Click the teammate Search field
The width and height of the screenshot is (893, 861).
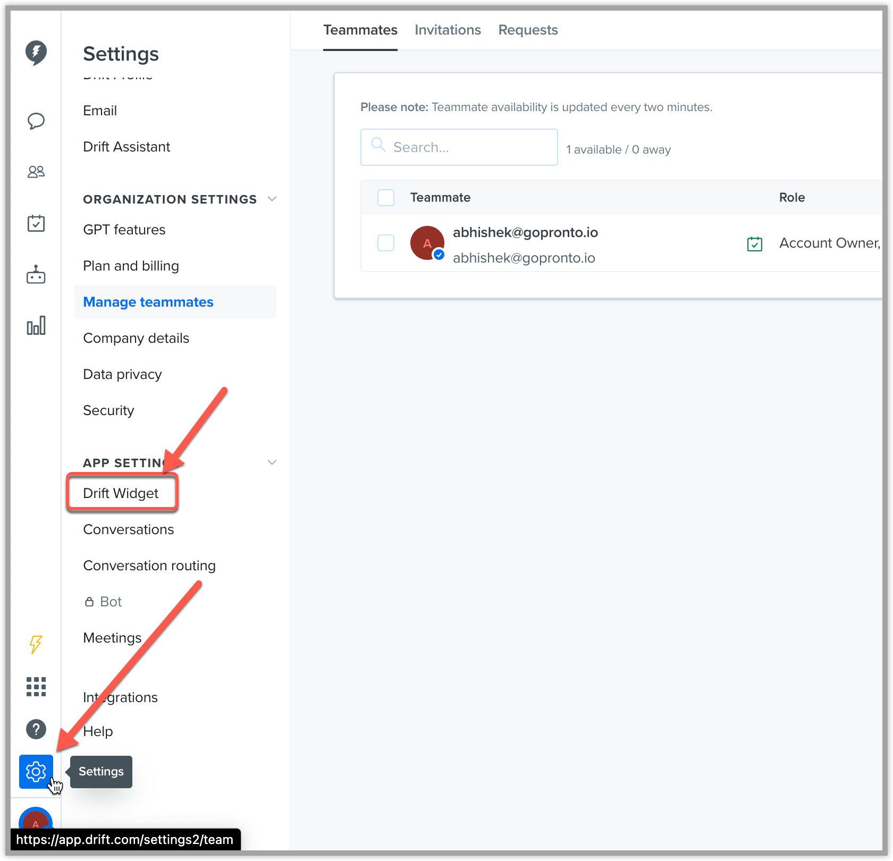pyautogui.click(x=459, y=147)
